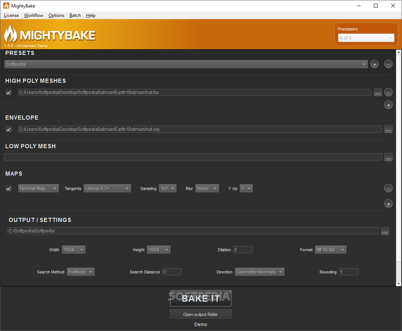Add another high poly mesh
Screen dimensions: 402x331
coord(388,105)
